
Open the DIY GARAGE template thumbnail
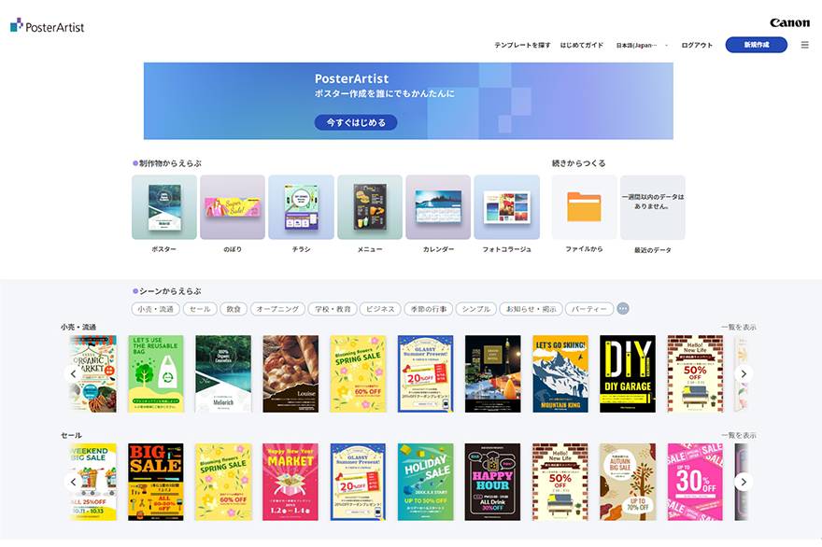628,373
